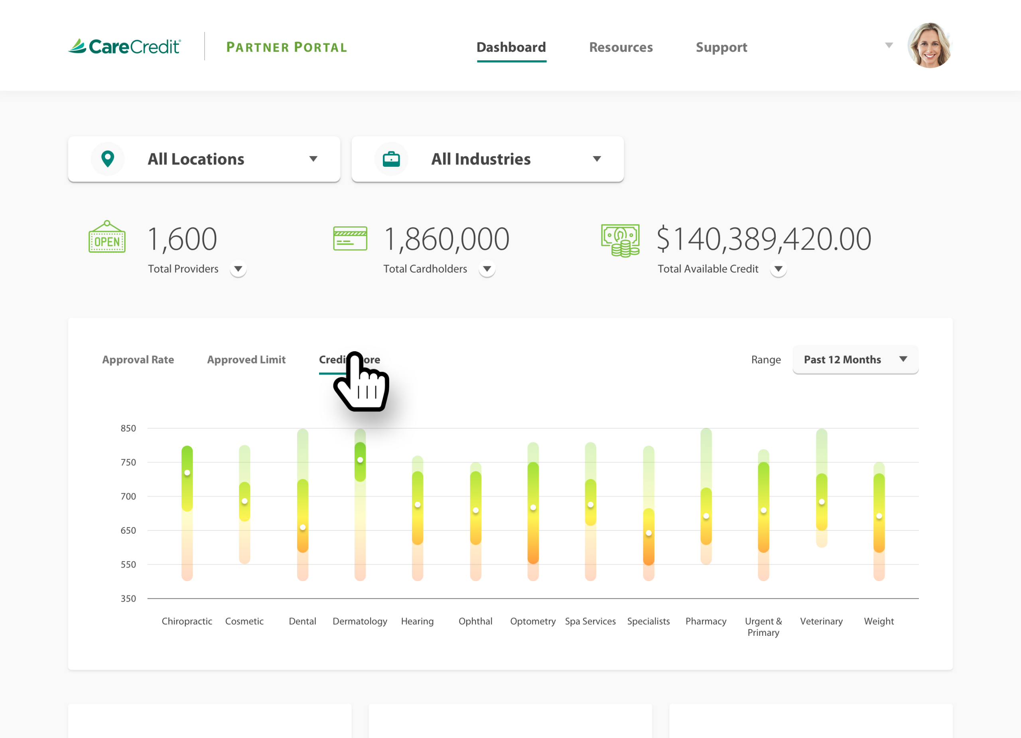The image size is (1021, 738).
Task: Click the location pin icon
Action: (x=108, y=158)
